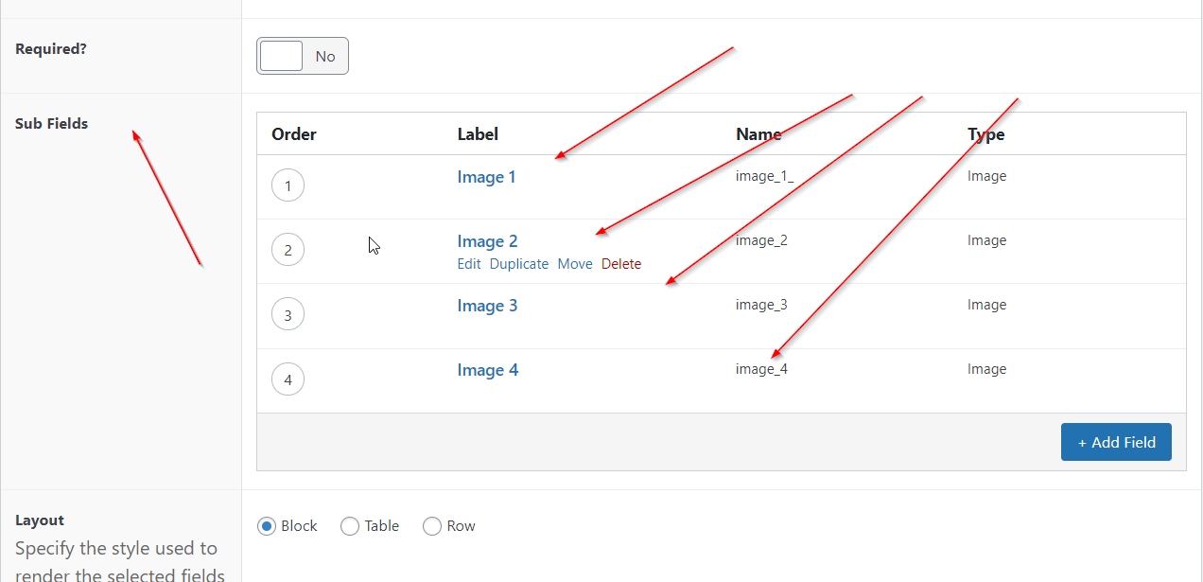The height and width of the screenshot is (582, 1203).
Task: Click the Image type in row 3
Action: point(986,305)
